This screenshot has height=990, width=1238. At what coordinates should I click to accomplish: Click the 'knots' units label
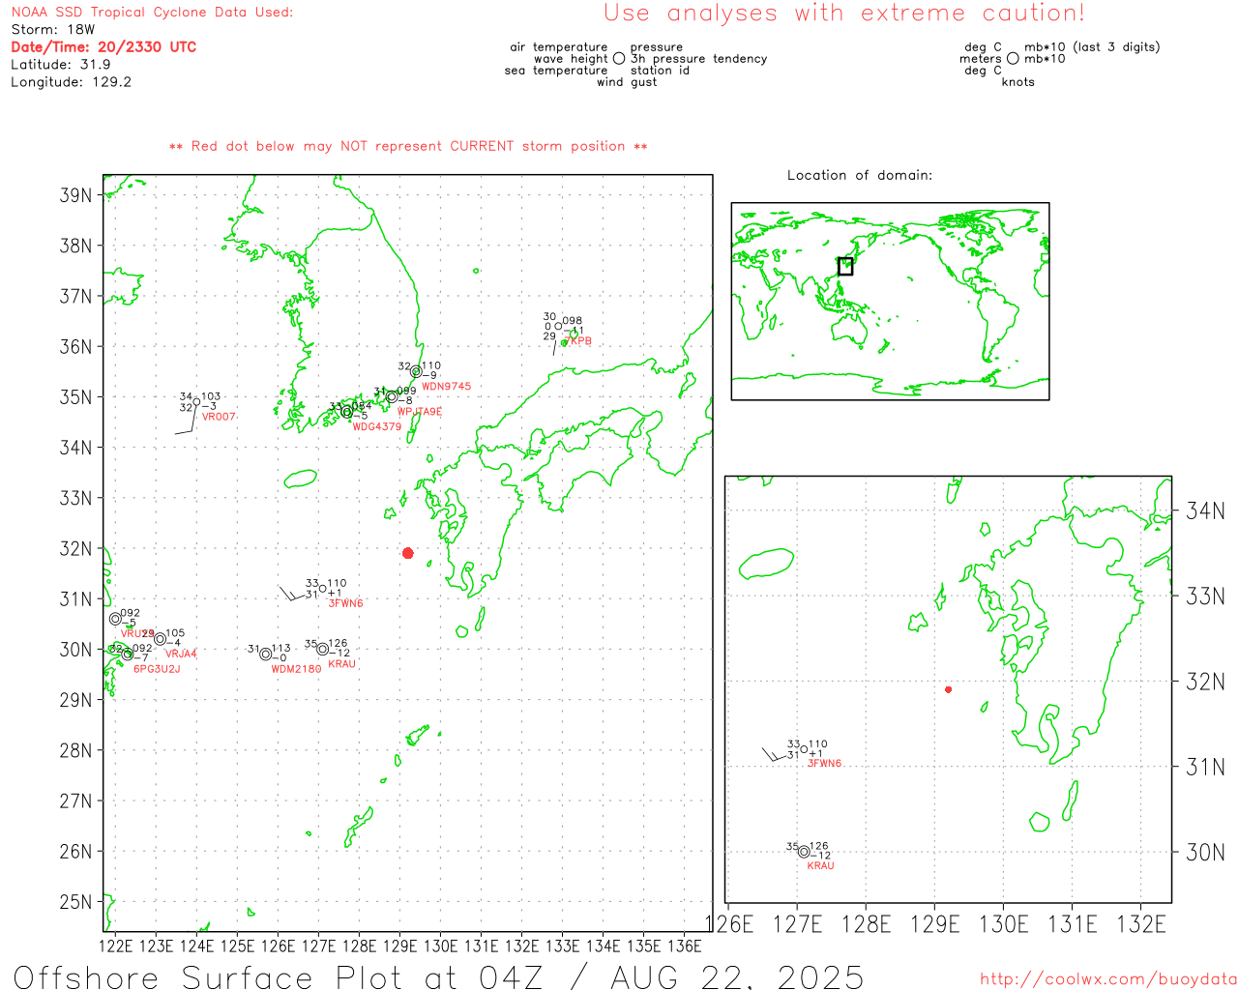(x=1017, y=81)
